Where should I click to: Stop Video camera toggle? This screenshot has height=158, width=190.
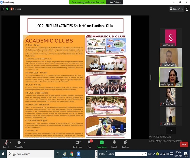tap(19, 144)
